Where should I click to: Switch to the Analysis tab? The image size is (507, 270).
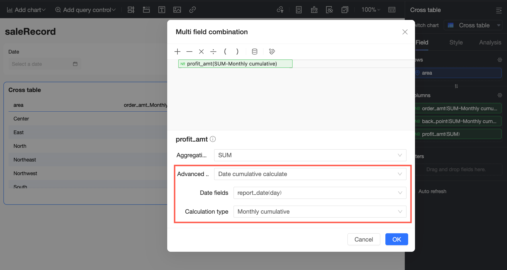pyautogui.click(x=490, y=42)
